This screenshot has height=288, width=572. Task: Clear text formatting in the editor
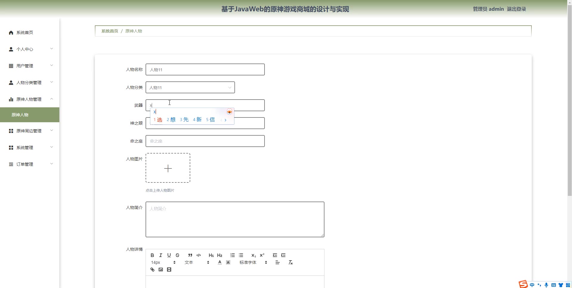coord(290,262)
